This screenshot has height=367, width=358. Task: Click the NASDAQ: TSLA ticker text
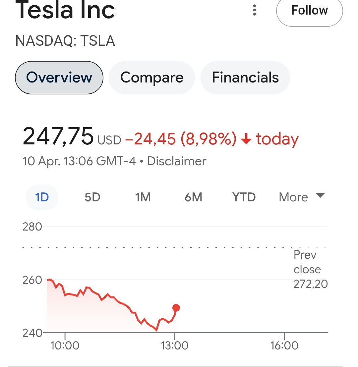coord(65,41)
